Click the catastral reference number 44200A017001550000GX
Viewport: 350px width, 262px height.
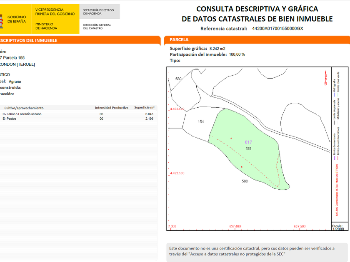point(277,29)
